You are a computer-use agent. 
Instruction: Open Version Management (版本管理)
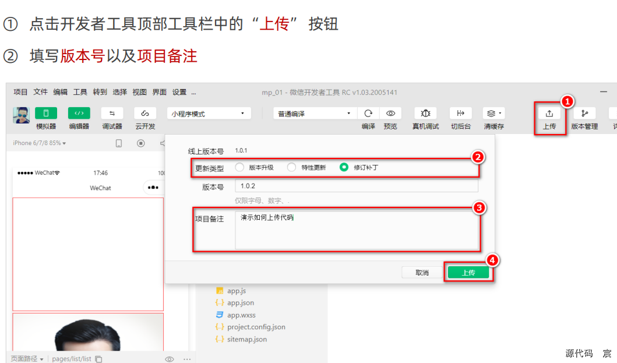(585, 114)
